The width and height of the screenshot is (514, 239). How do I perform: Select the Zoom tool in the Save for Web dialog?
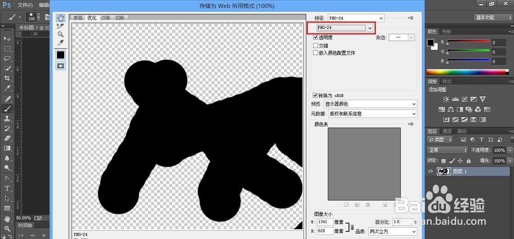click(x=61, y=34)
